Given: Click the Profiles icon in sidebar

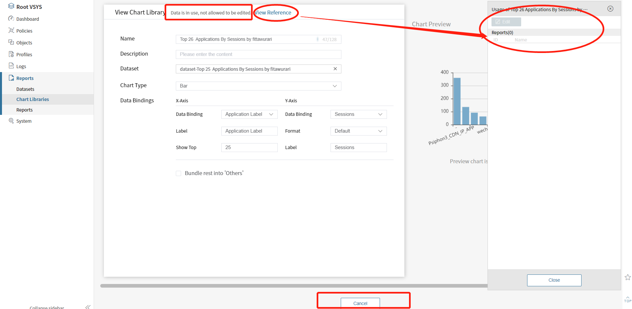Looking at the screenshot, I should coord(11,54).
